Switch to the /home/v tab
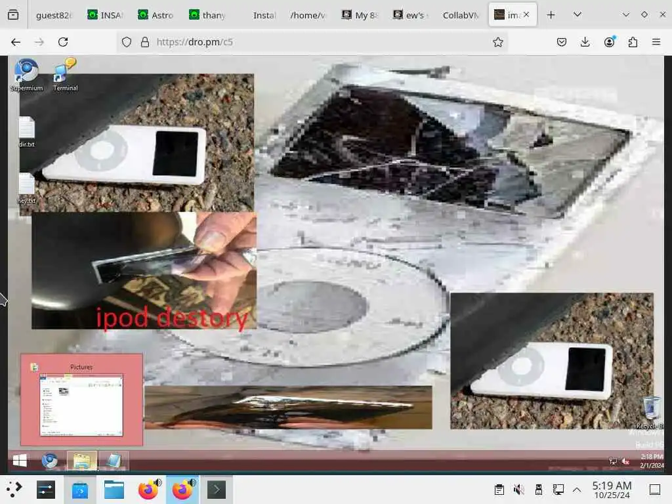 [x=308, y=15]
